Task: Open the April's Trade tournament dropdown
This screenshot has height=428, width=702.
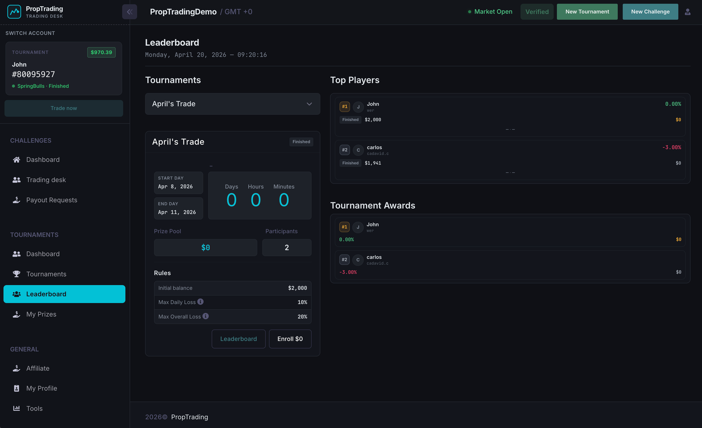Action: pos(232,104)
